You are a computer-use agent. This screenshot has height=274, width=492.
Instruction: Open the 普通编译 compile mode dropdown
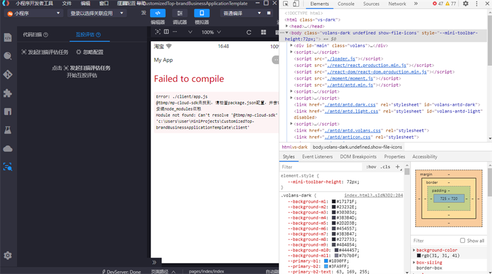242,13
